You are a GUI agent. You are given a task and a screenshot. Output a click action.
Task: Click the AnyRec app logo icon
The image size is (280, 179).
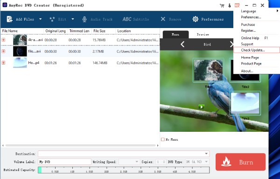pos(5,5)
